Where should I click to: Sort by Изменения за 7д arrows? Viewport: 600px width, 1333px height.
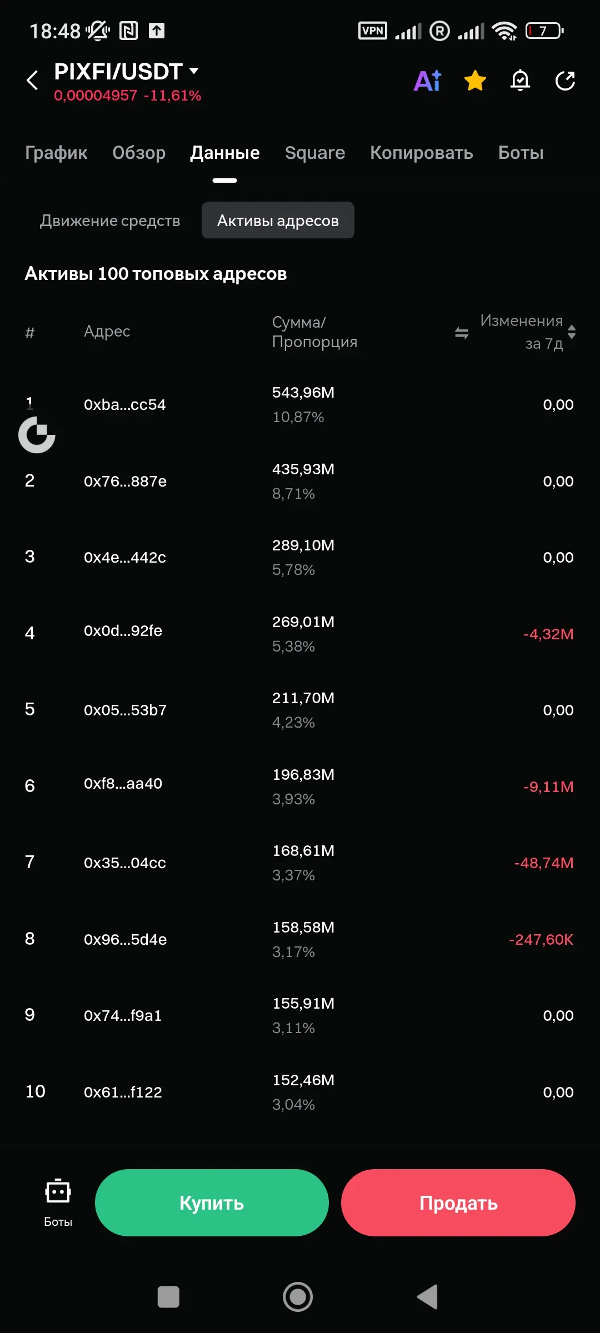(x=572, y=332)
